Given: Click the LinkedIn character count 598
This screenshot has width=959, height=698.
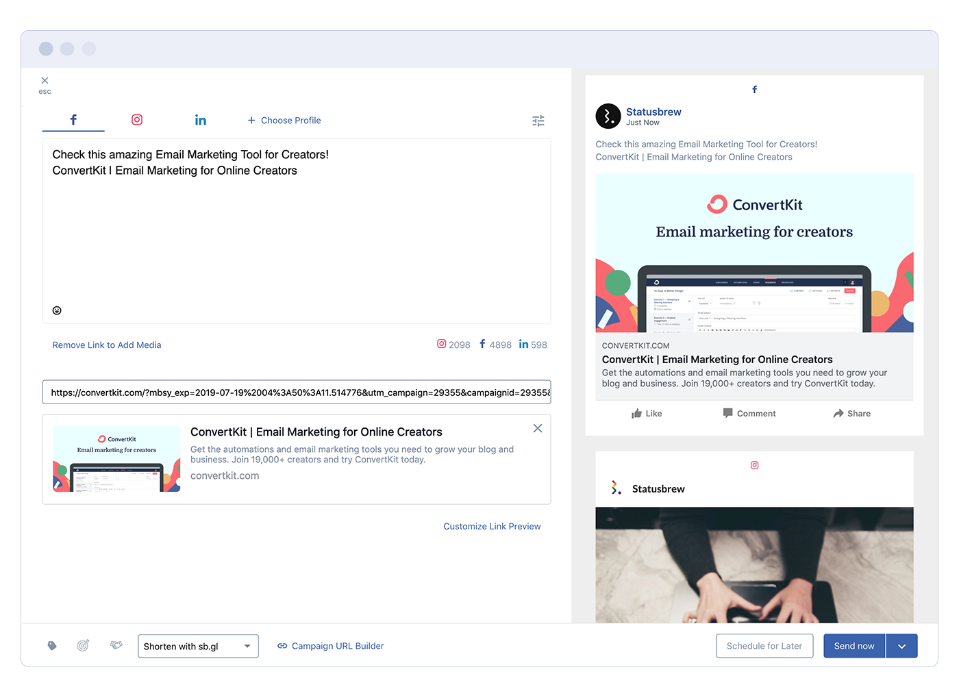Looking at the screenshot, I should pos(533,345).
